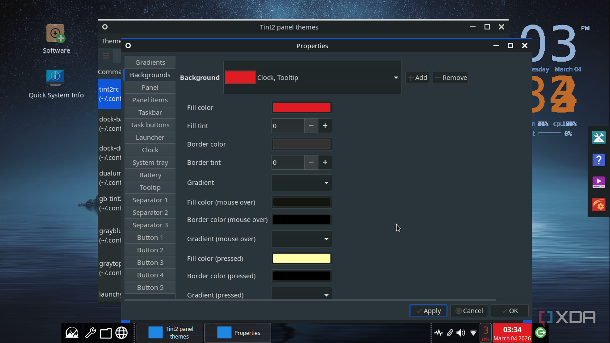Click the Remove background button
Screen dimensions: 610x343
coord(451,78)
